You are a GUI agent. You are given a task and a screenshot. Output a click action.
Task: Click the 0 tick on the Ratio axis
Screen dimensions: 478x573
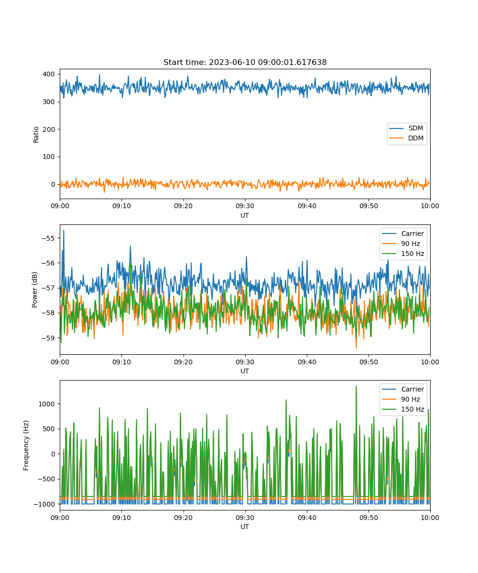coord(54,184)
